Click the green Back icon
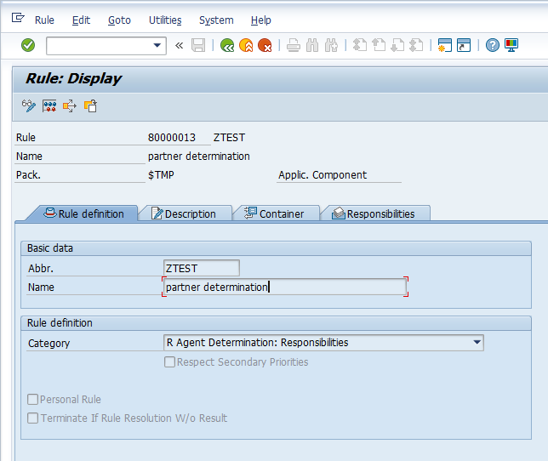The width and height of the screenshot is (548, 461). [x=227, y=45]
